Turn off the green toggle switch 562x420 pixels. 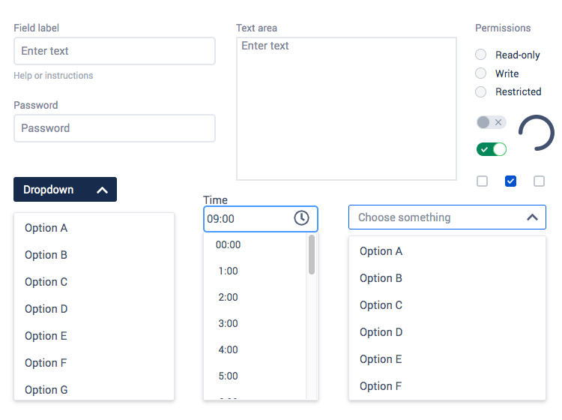(492, 149)
